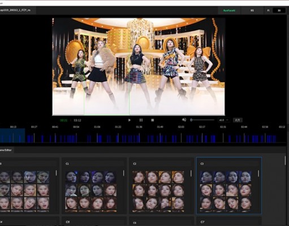Viewport: 289px width, 226px height.
Task: Switch to the Scene Editor tab
Action: point(6,150)
